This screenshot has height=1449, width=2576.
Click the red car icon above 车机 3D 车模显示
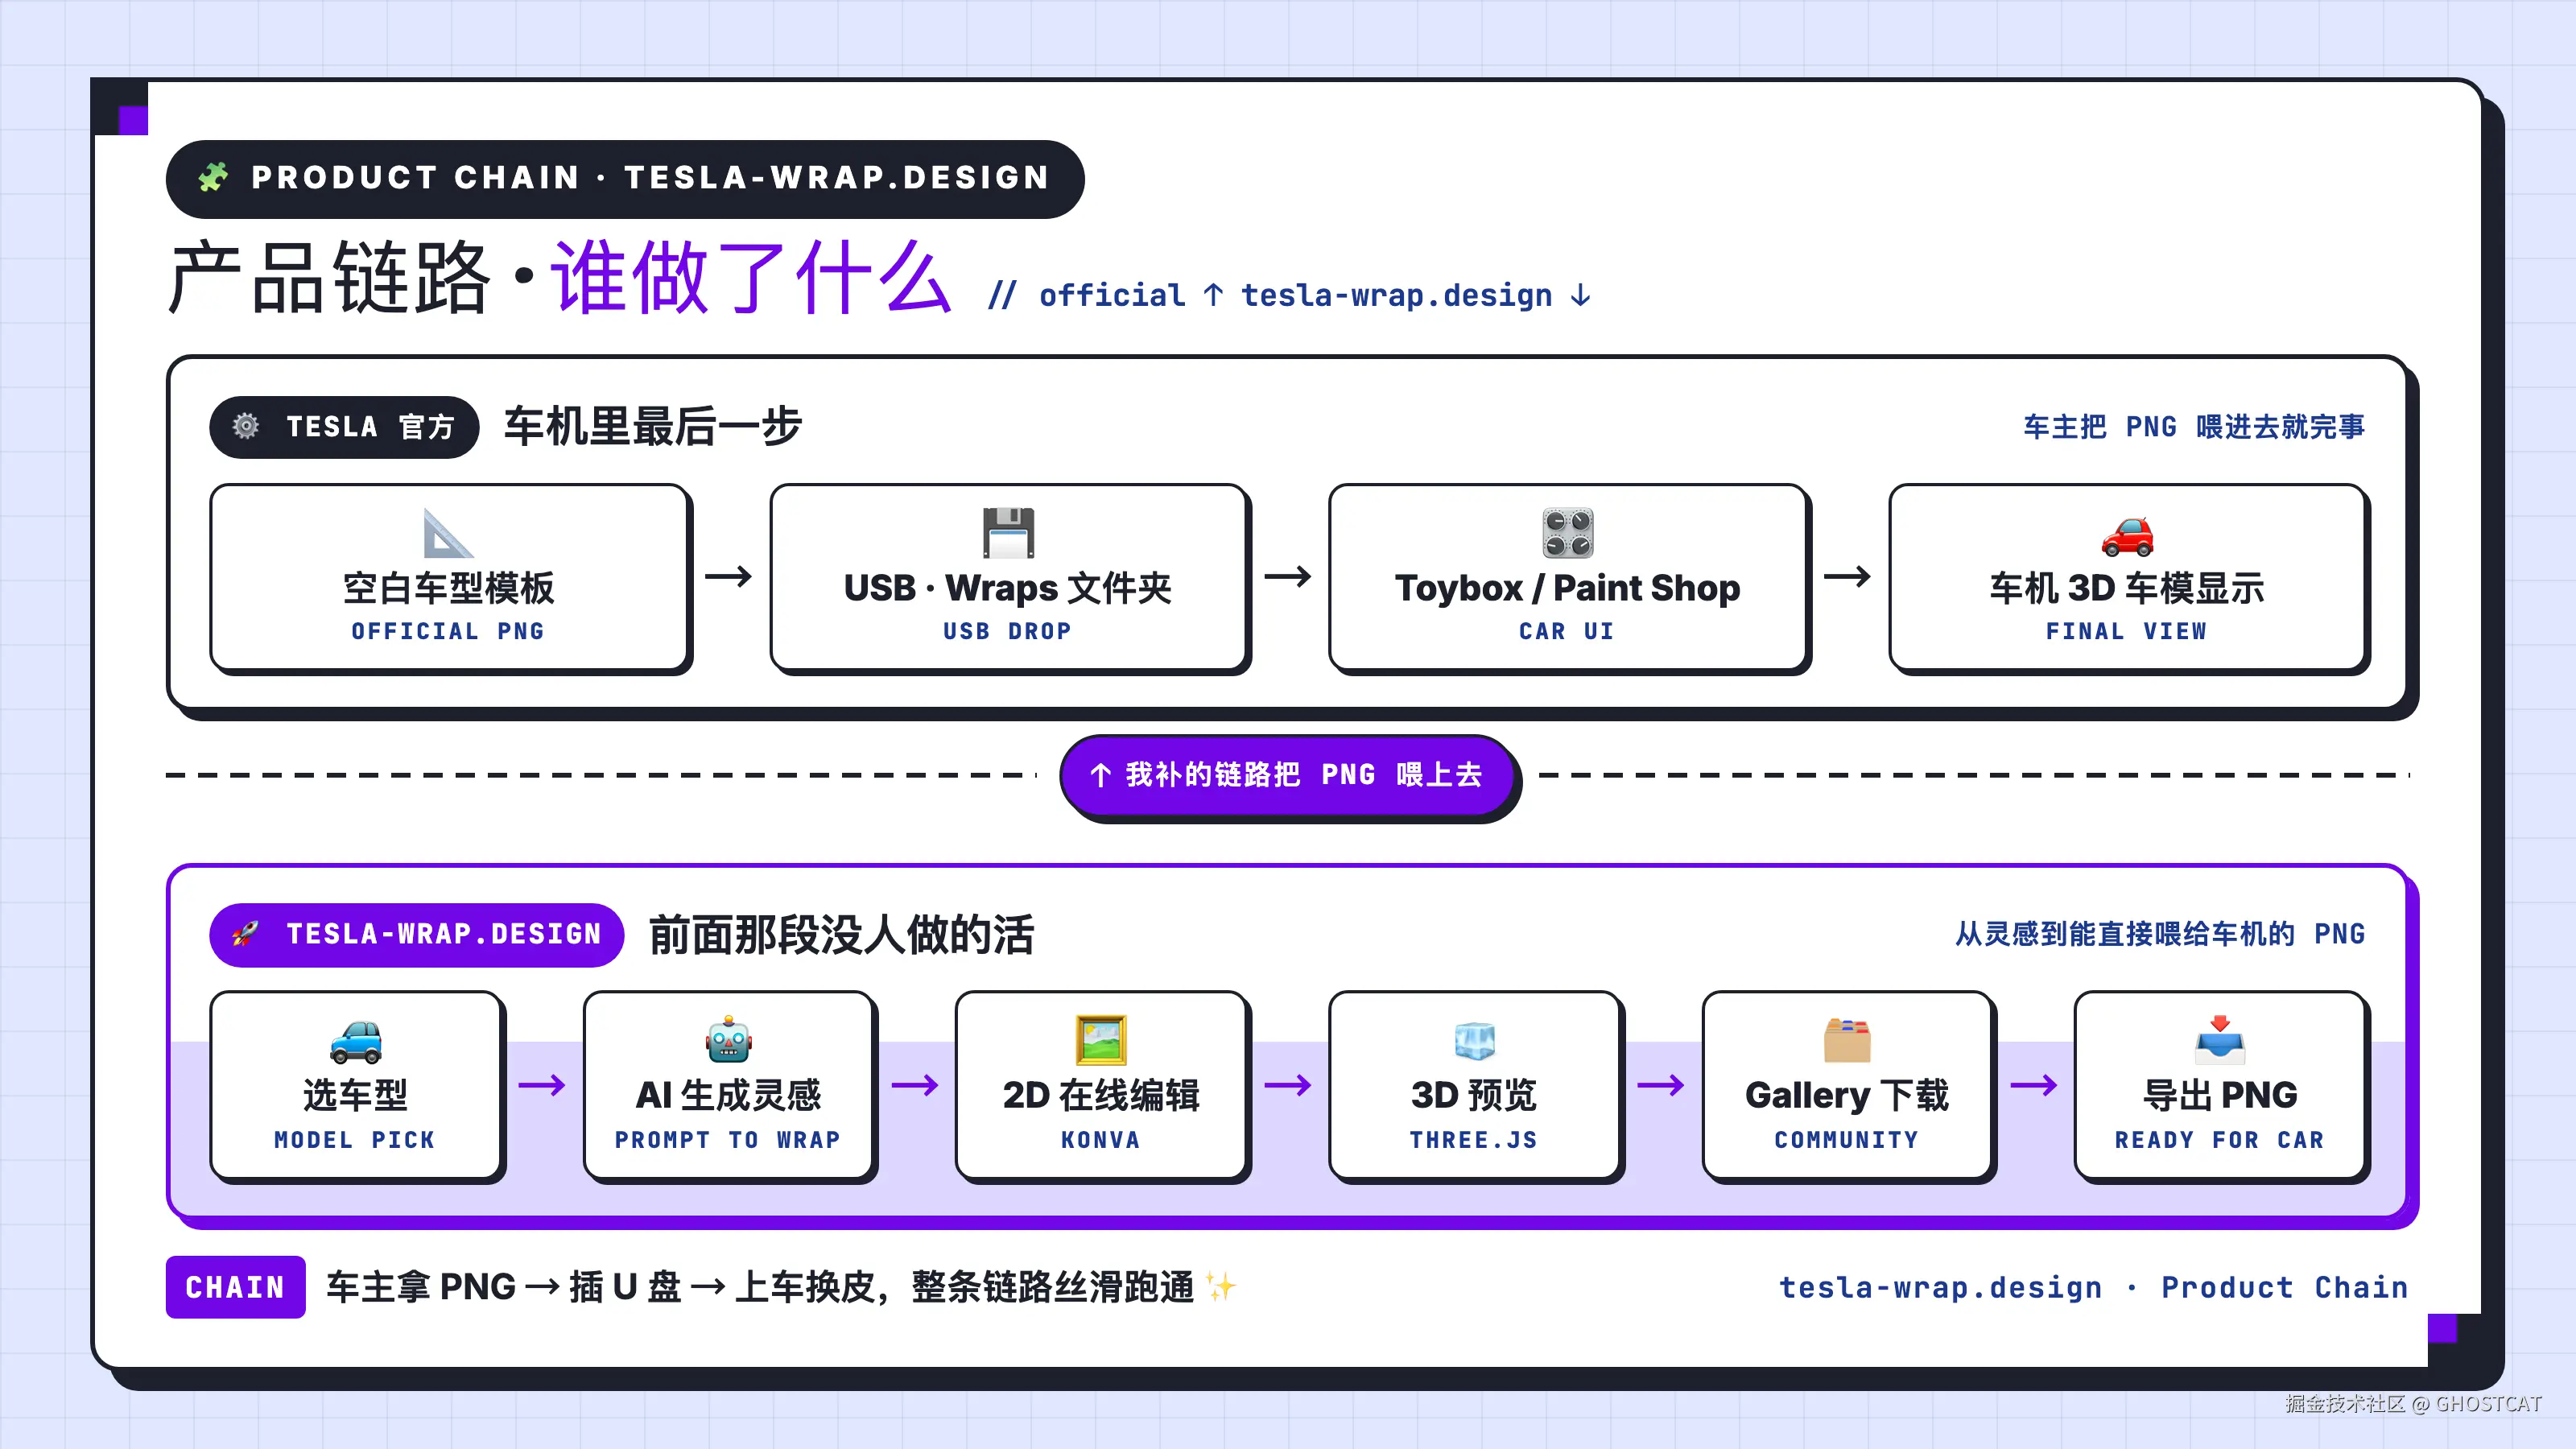(2127, 536)
